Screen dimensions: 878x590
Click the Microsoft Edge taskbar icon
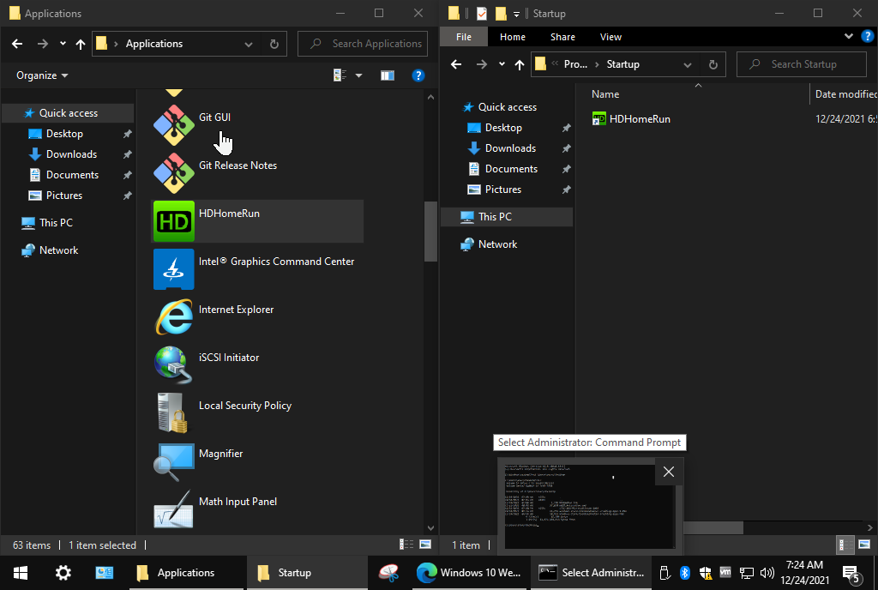(426, 573)
